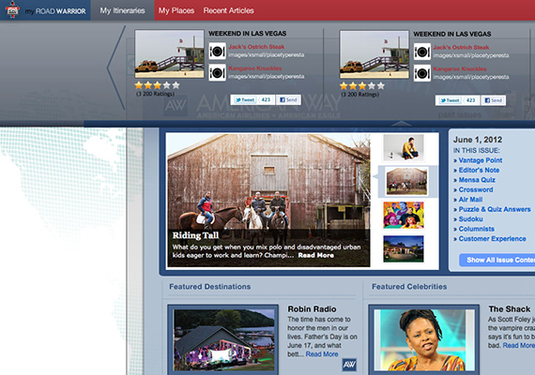Click Read More under Robin Radio
Viewport: 535px width, 375px height.
pyautogui.click(x=322, y=354)
